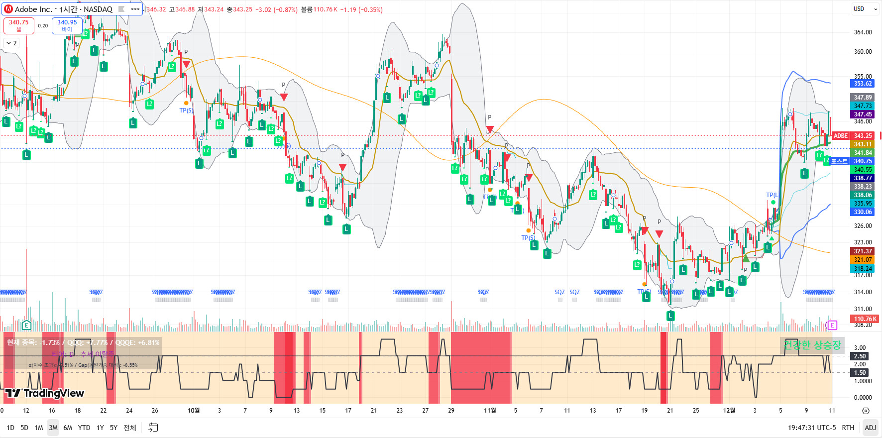
Task: Click the green up-triangle signal in early December
Action: tap(746, 258)
